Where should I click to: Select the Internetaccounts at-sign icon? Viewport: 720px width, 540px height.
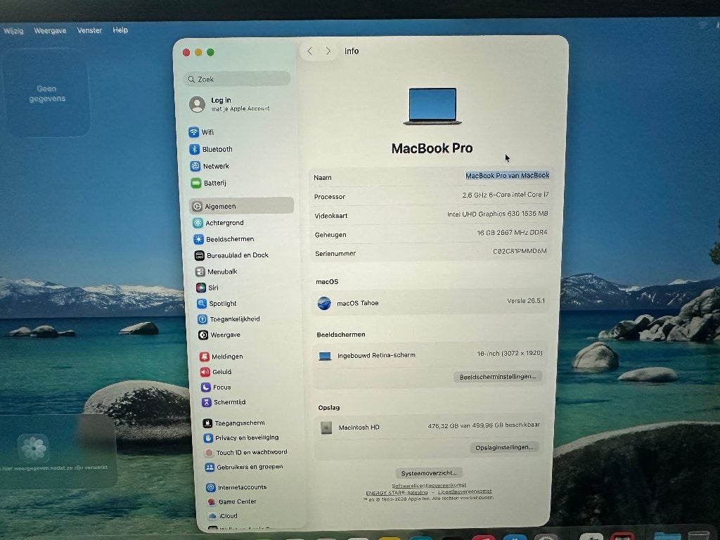pos(211,488)
